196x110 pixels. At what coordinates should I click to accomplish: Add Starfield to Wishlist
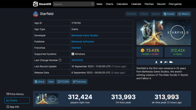tap(131, 14)
